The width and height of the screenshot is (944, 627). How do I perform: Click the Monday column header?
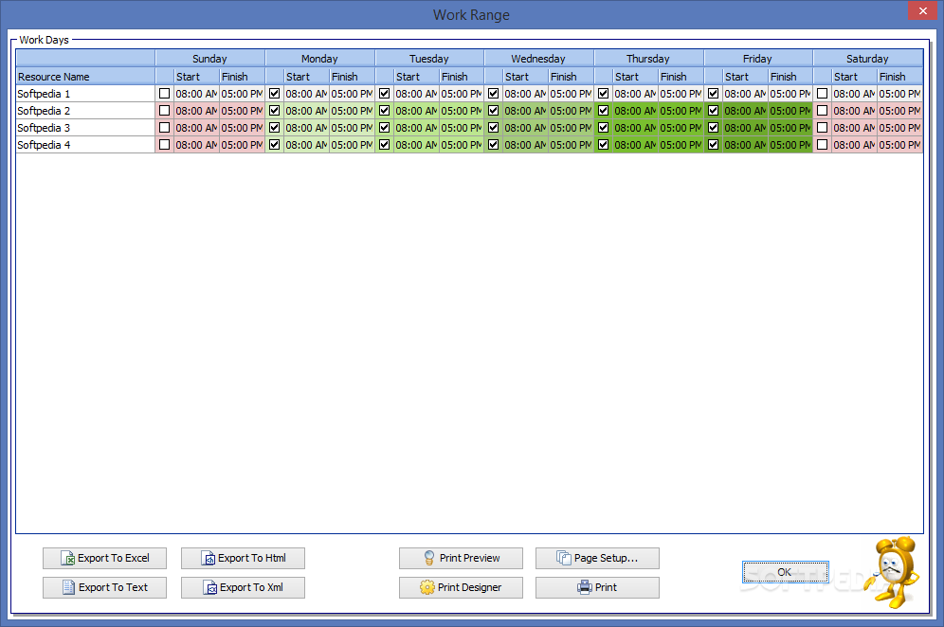point(319,59)
